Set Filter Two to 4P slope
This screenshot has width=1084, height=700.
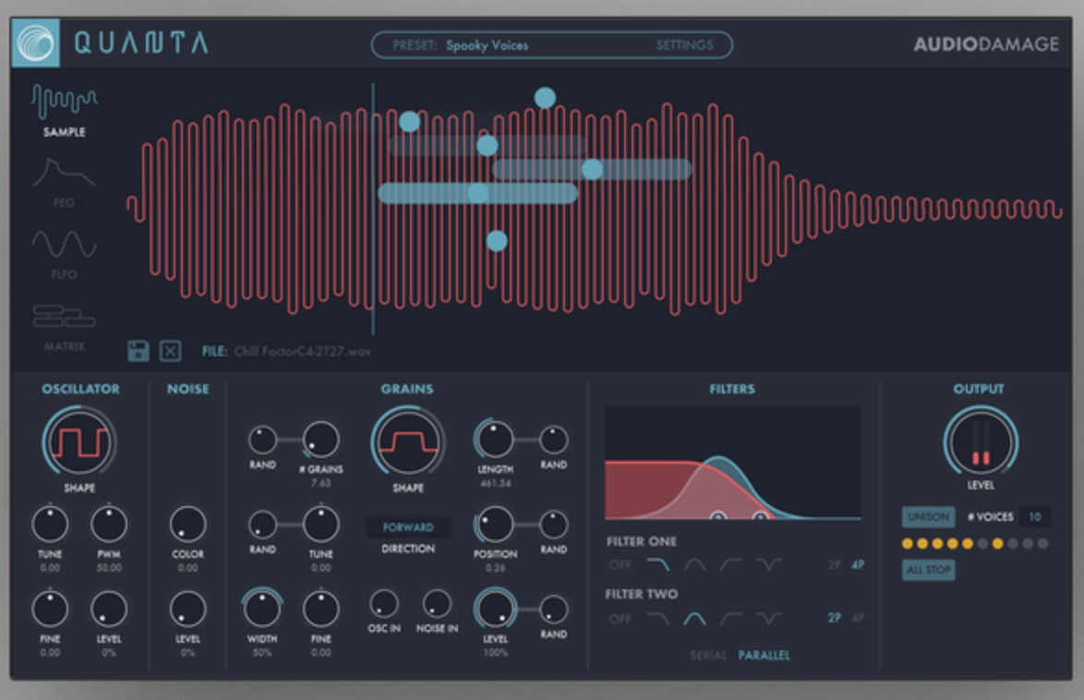pyautogui.click(x=858, y=618)
